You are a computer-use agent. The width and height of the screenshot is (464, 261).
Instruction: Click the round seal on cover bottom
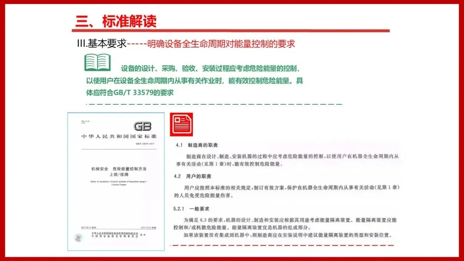pyautogui.click(x=79, y=237)
